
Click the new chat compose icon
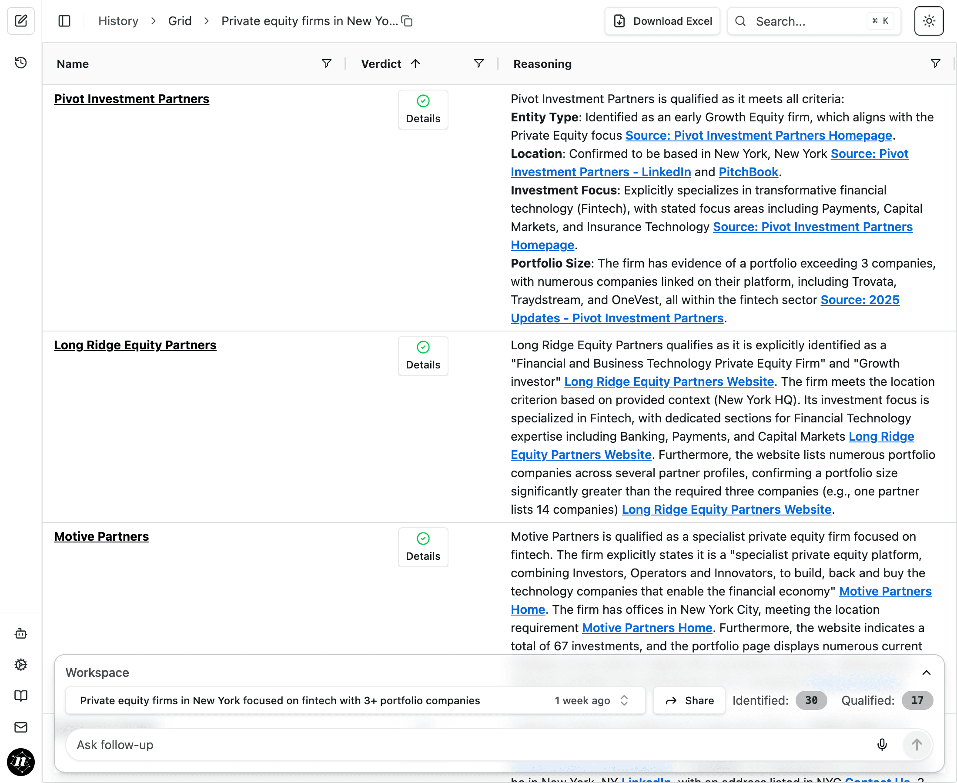click(x=21, y=21)
